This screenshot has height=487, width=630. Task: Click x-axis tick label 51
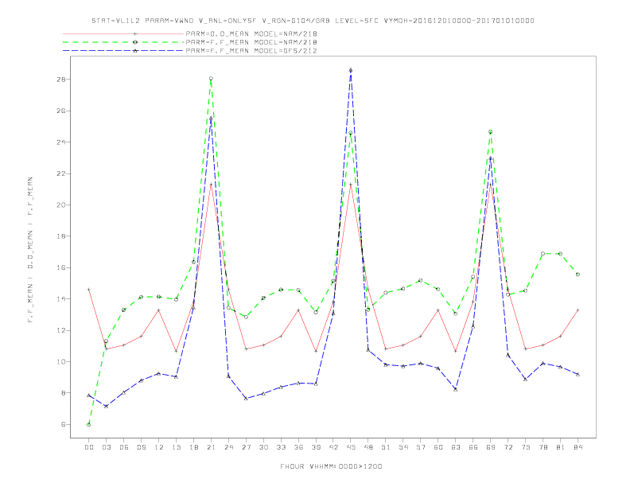tap(386, 447)
